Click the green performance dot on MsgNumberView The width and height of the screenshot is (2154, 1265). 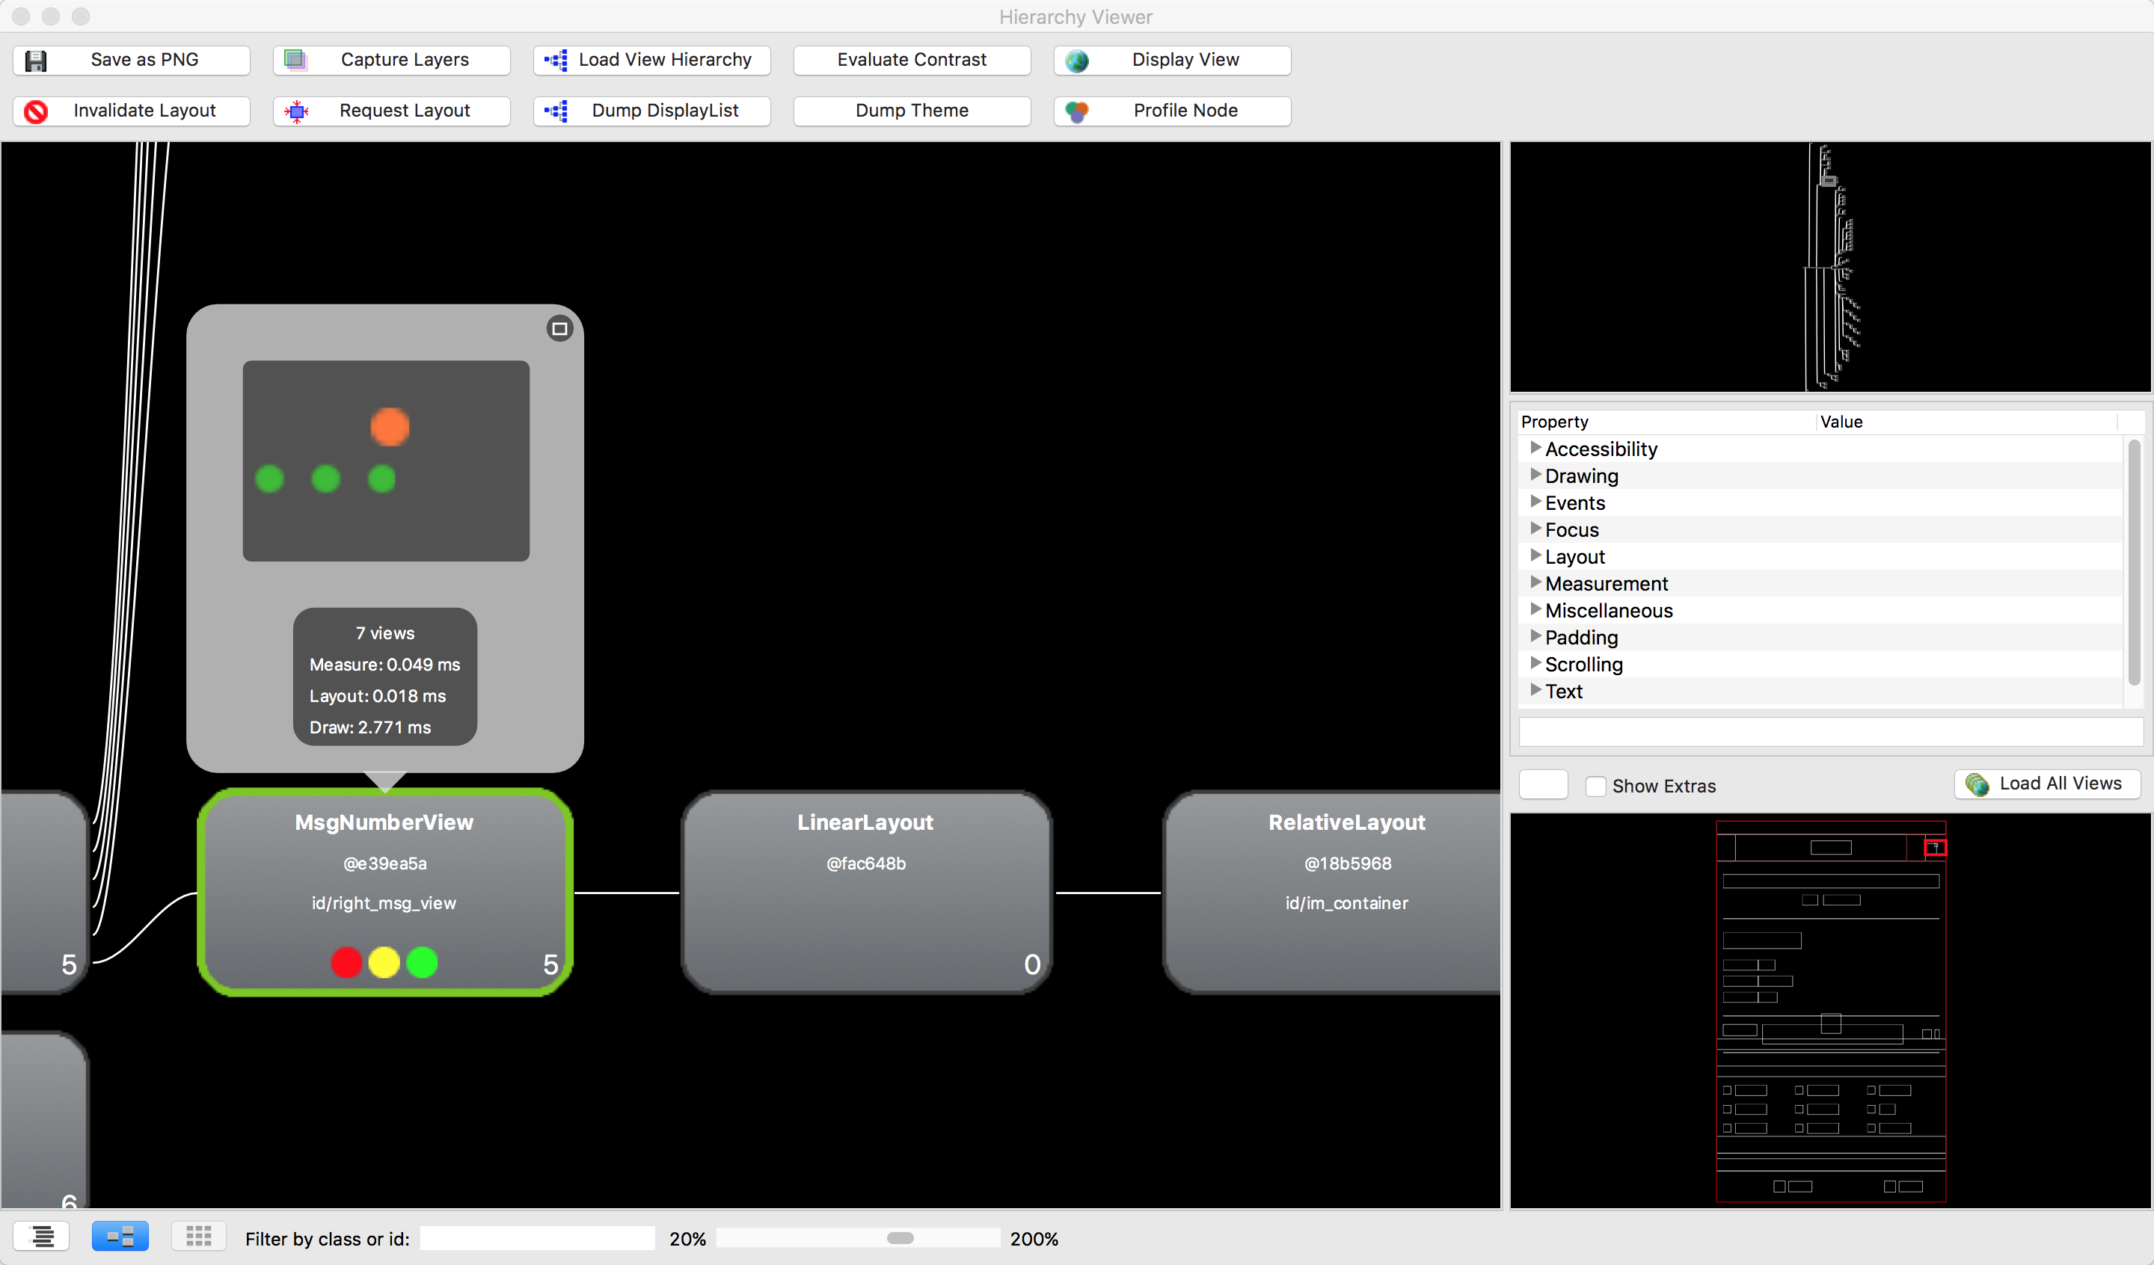tap(423, 962)
